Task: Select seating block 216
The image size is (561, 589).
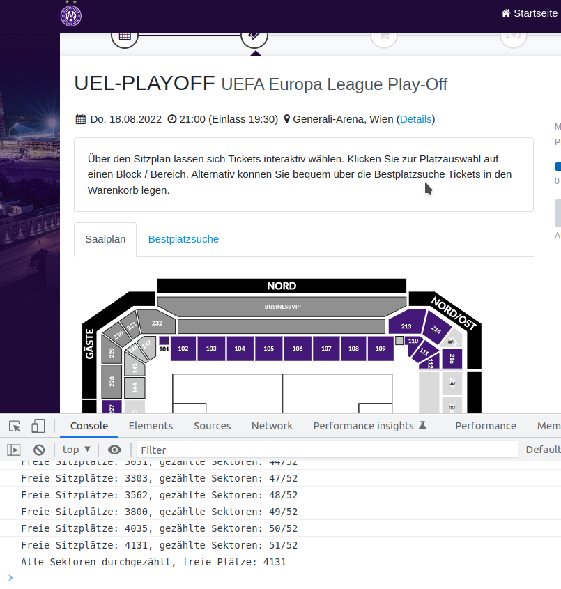Action: click(x=452, y=359)
